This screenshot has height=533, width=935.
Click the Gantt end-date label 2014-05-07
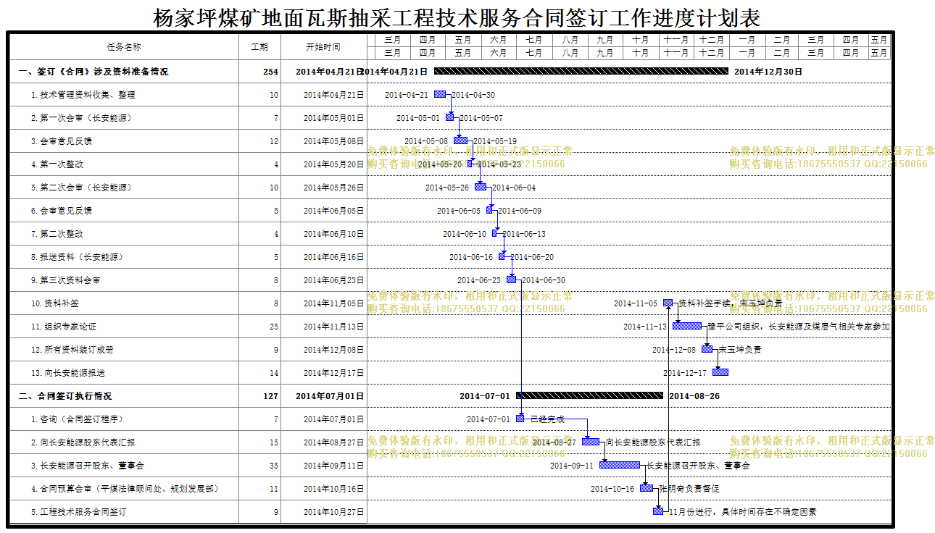pos(481,118)
